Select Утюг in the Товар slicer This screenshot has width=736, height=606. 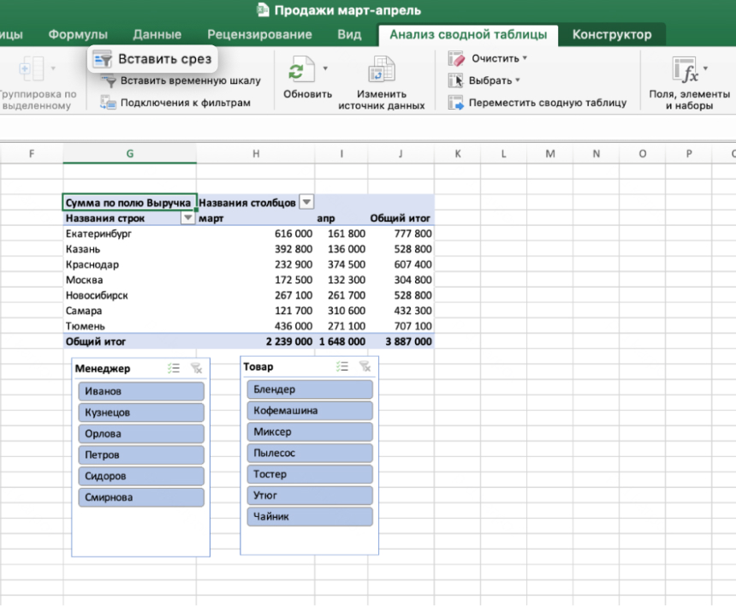point(310,496)
